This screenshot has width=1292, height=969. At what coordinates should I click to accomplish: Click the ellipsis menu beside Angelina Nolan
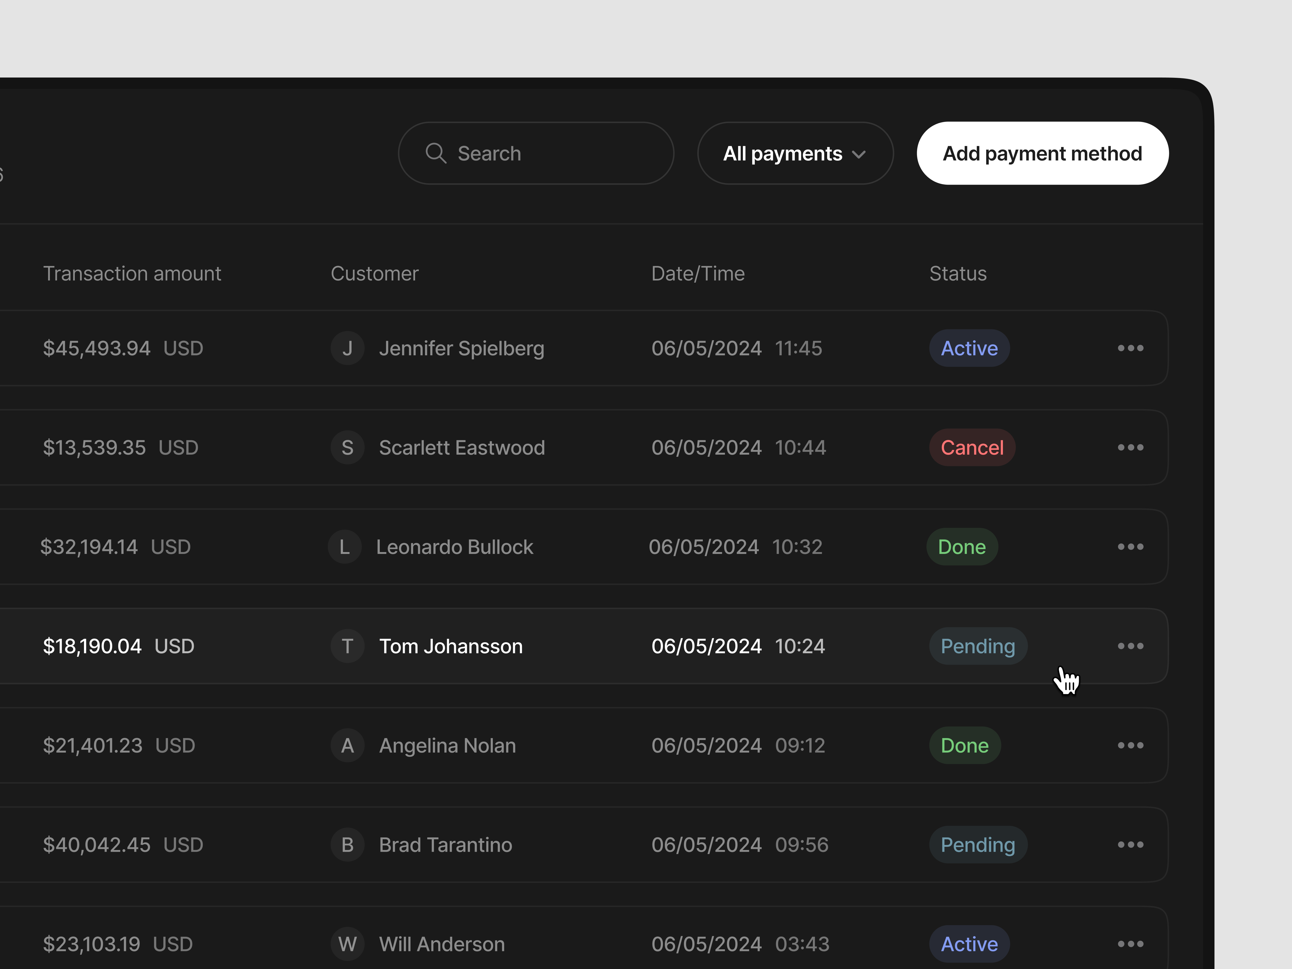pyautogui.click(x=1131, y=745)
